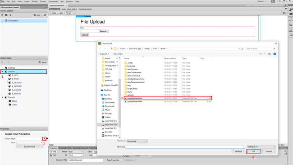Switch to HTML properties in inspector
Image resolution: width=293 pixels, height=165 pixels.
click(x=53, y=152)
